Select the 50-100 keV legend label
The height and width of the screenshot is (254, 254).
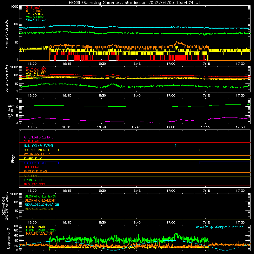coord(36,20)
